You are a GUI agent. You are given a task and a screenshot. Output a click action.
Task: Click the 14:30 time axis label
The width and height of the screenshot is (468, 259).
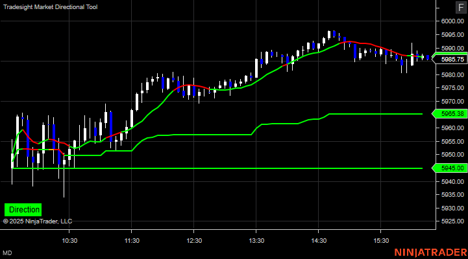[319, 240]
